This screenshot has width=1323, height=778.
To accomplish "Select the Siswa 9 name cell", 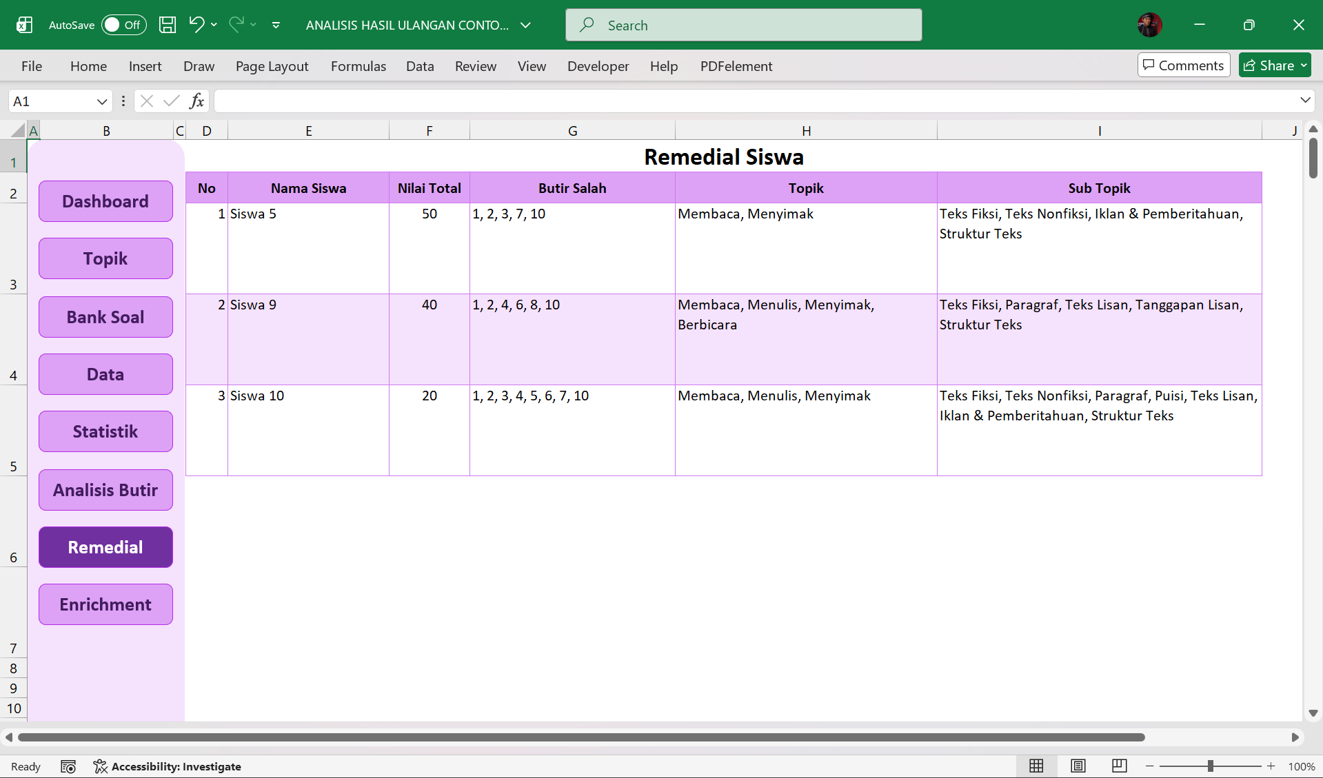I will [308, 340].
